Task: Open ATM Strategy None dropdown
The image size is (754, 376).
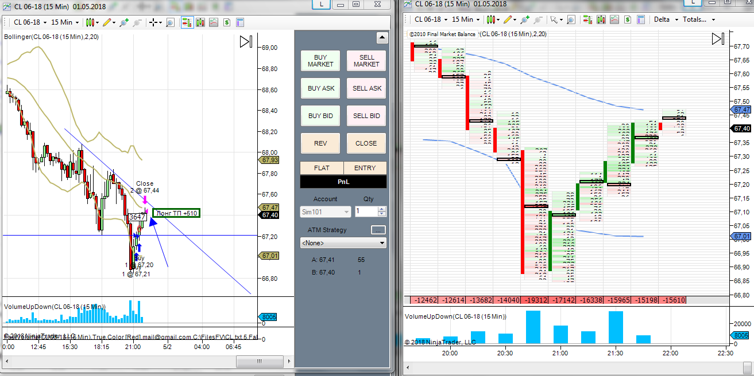Action: 343,243
